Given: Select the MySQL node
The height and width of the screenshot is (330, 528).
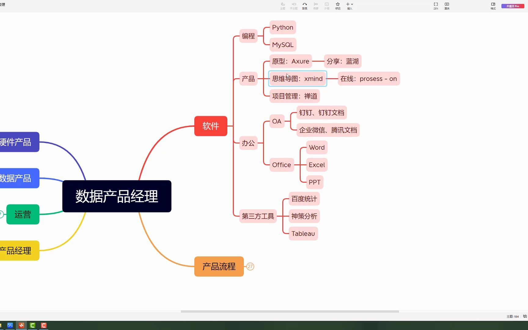Looking at the screenshot, I should (283, 45).
